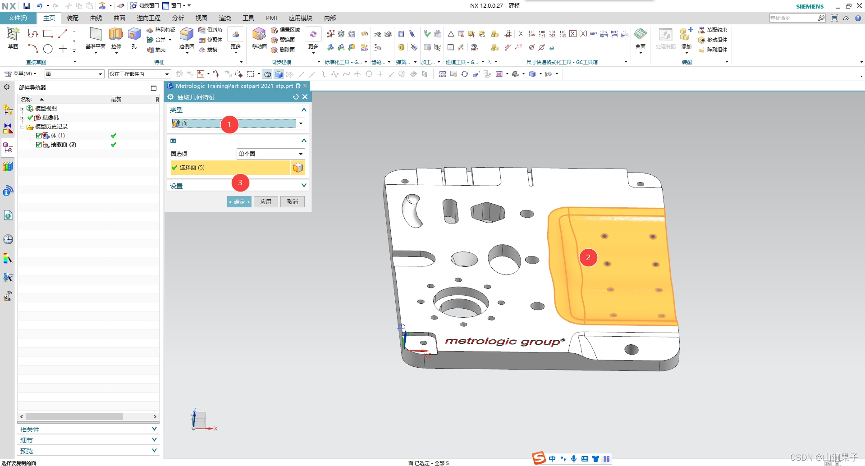
Task: Sort by the 名称 column header
Action: coord(63,99)
